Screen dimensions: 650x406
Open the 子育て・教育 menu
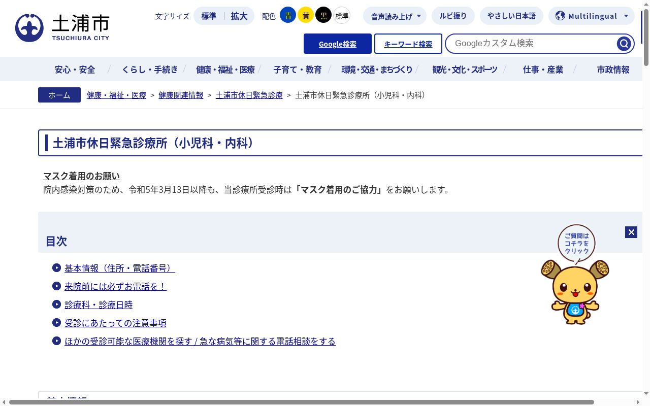click(x=298, y=70)
